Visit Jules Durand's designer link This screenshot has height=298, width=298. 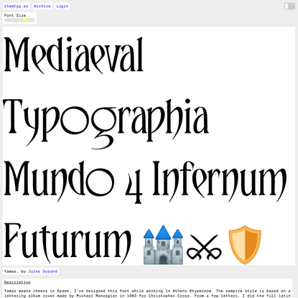click(x=42, y=271)
